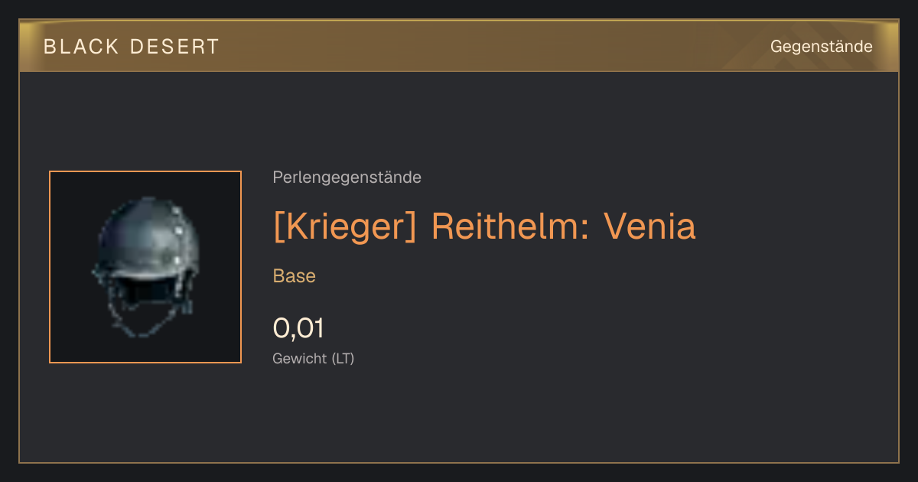Select the Perlengegenstände category label

click(x=347, y=177)
